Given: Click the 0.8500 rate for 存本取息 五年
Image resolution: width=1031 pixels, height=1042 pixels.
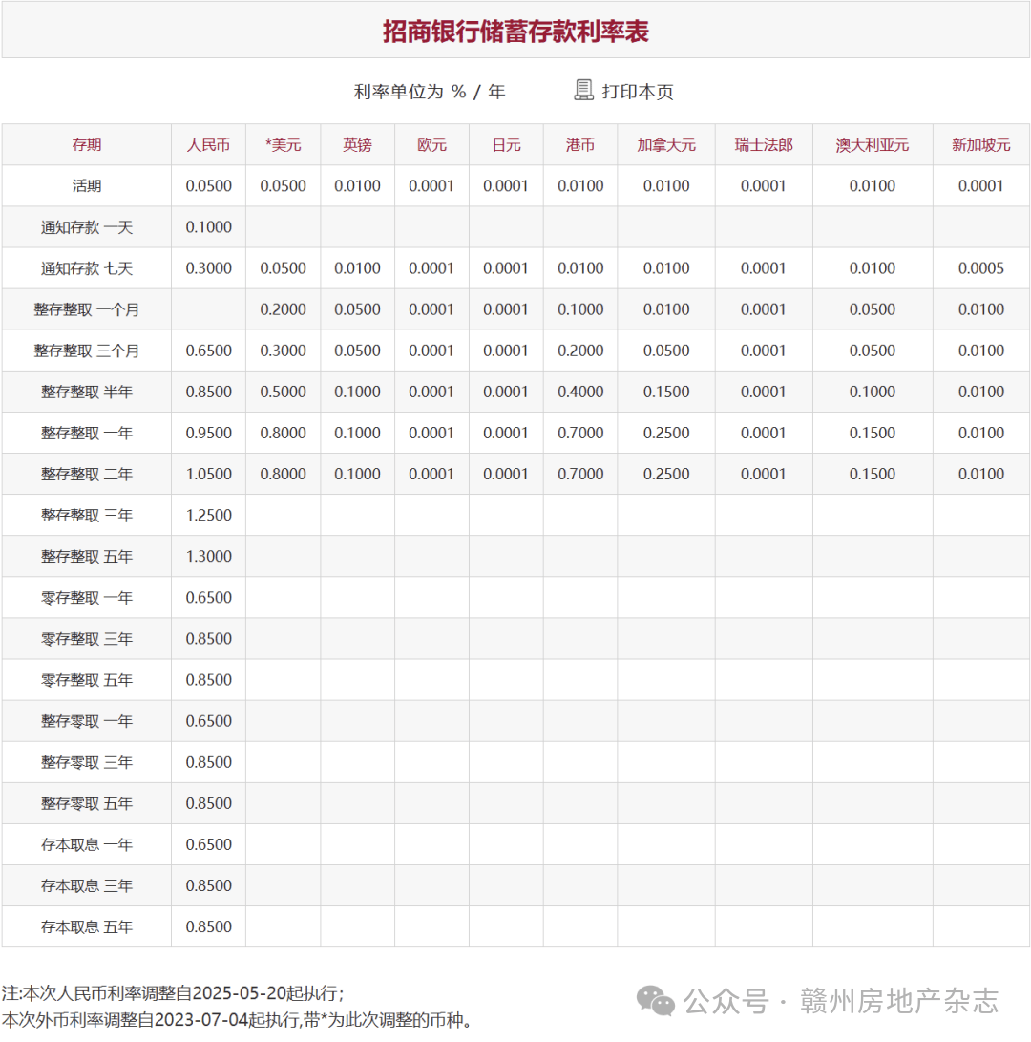Looking at the screenshot, I should click(x=209, y=927).
